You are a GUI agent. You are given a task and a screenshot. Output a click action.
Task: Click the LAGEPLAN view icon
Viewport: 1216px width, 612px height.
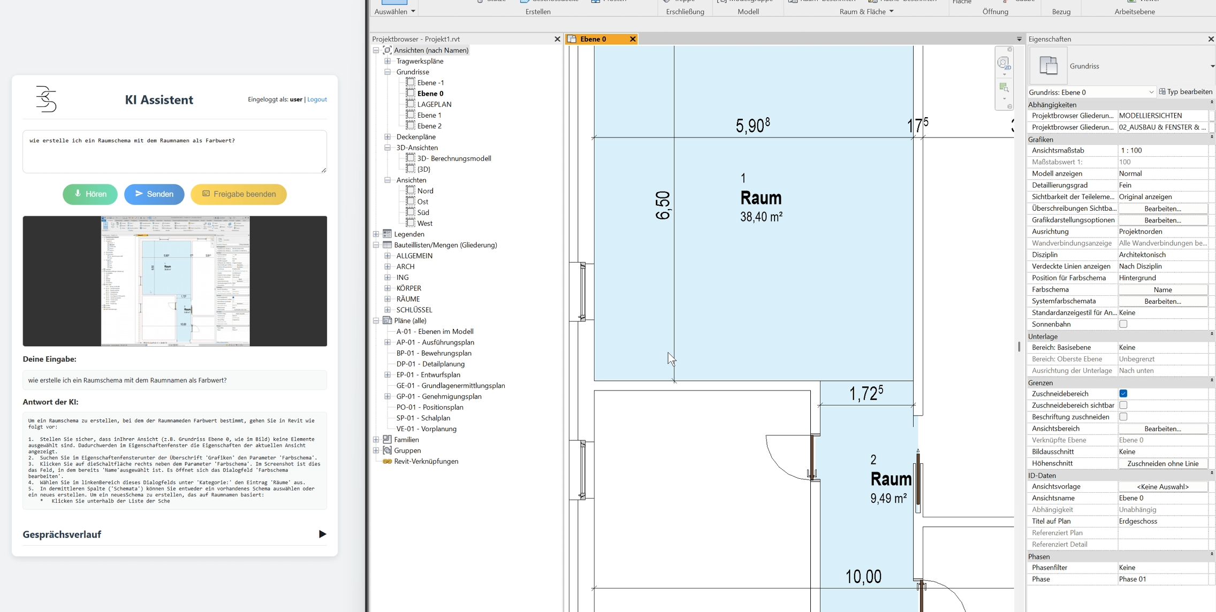pos(411,104)
